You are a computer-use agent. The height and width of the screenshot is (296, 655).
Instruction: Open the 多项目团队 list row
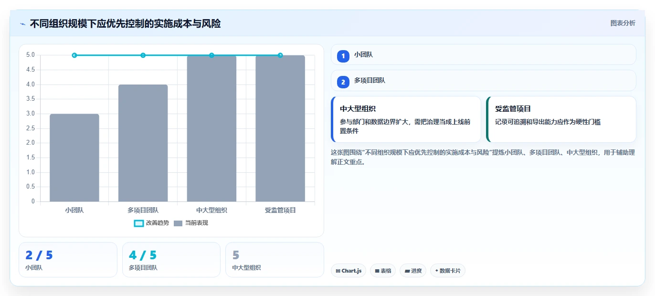483,80
